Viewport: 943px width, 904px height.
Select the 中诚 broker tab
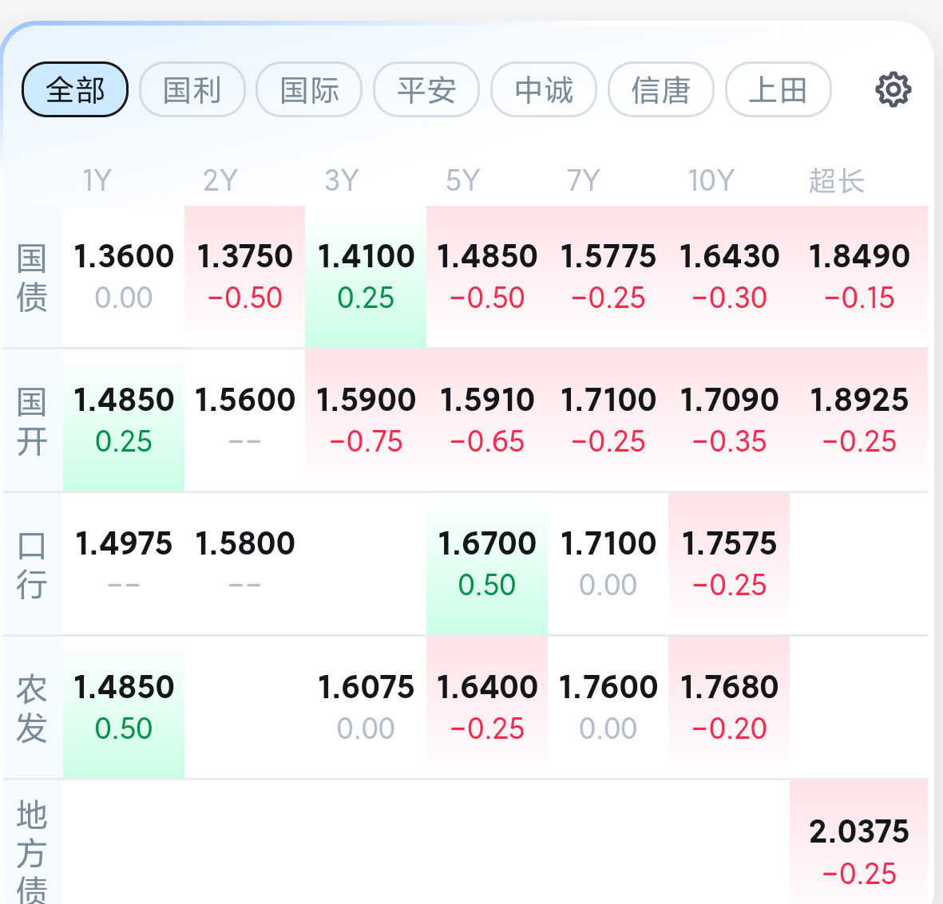[544, 89]
